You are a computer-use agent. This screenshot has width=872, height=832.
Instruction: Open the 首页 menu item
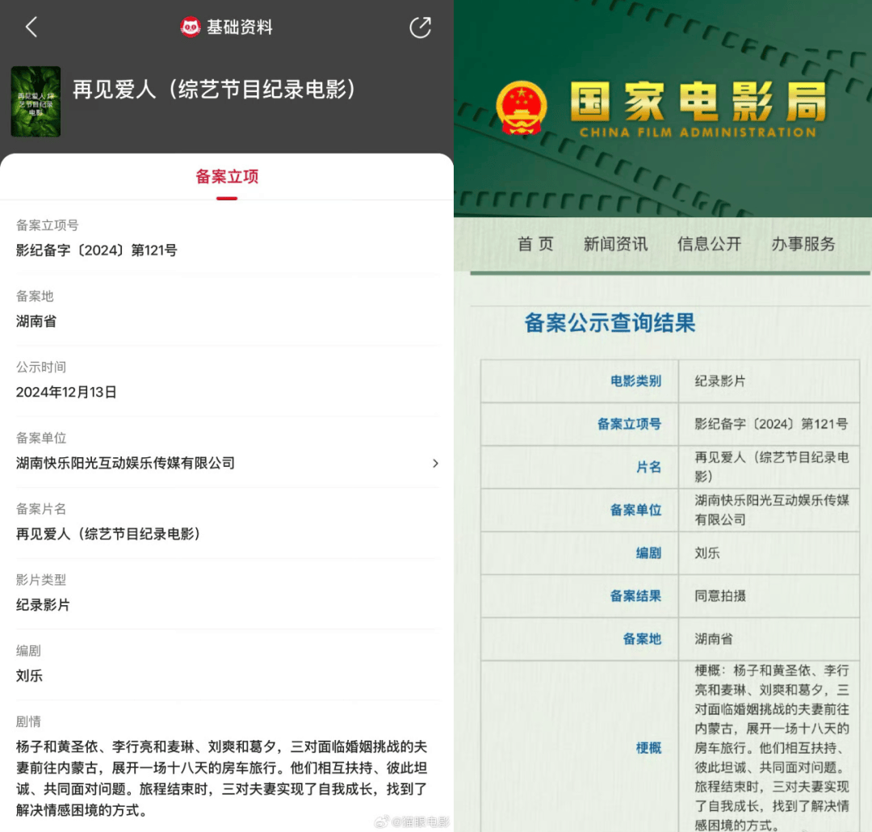(535, 244)
